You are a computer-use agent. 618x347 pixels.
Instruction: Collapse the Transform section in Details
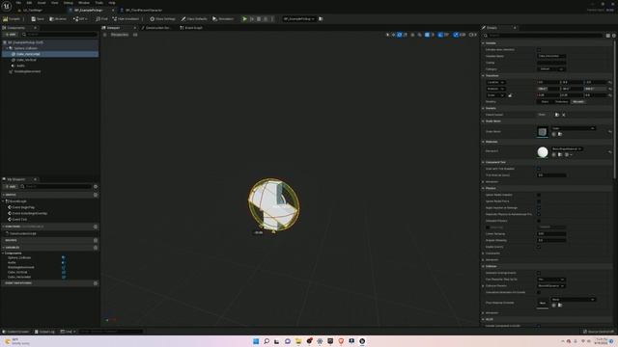[x=483, y=75]
